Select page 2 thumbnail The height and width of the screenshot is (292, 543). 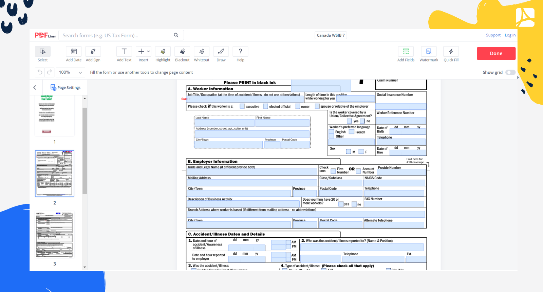[55, 174]
